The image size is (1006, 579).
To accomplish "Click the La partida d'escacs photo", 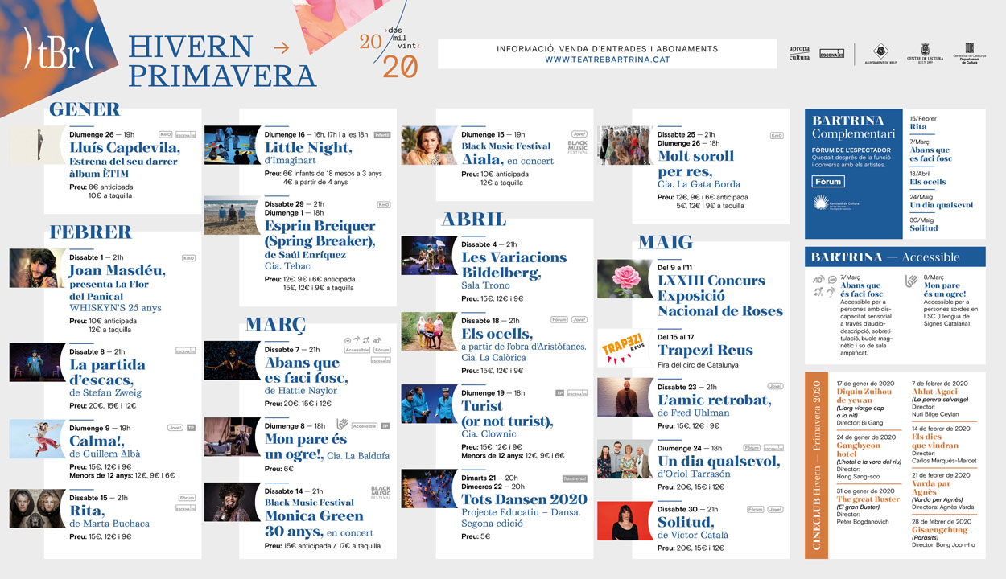I will [x=37, y=363].
